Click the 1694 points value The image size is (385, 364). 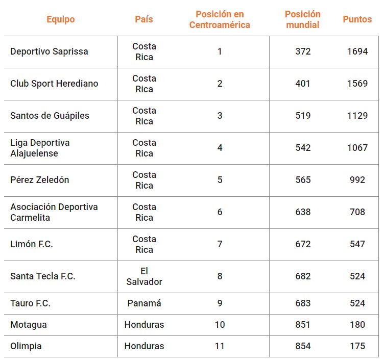tap(357, 51)
